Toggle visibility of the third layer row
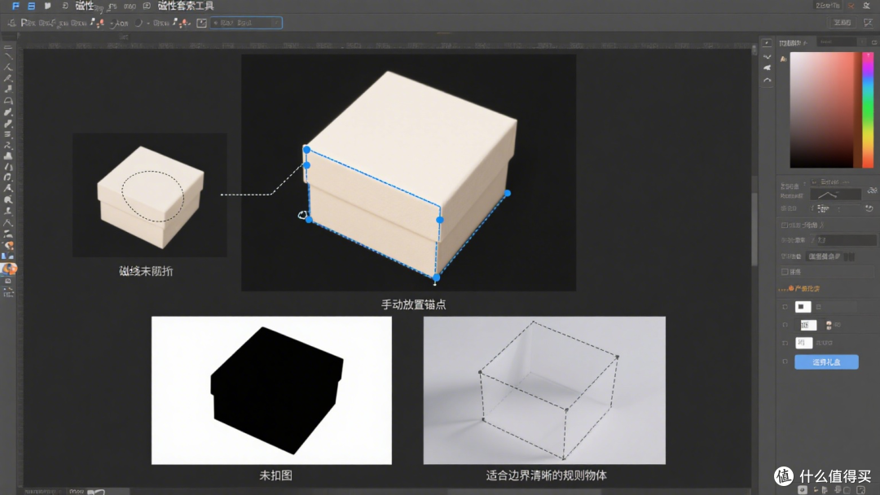This screenshot has width=880, height=495. tap(785, 343)
